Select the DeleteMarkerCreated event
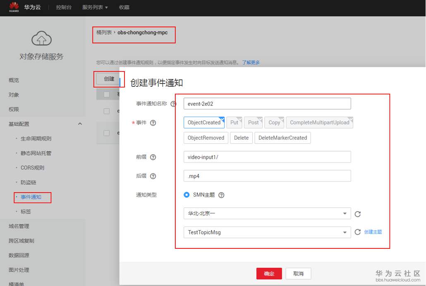Image resolution: width=426 pixels, height=286 pixels. [282, 138]
